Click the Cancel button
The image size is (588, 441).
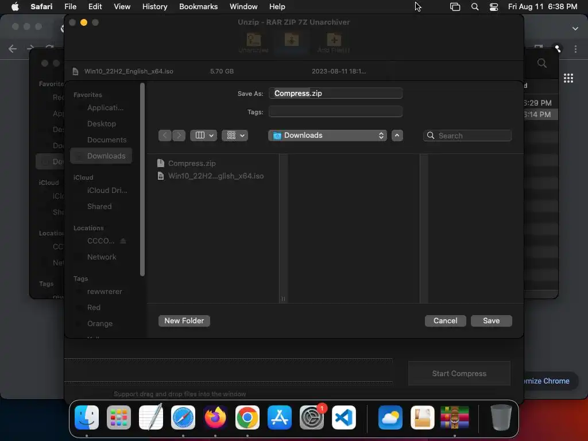[x=445, y=320]
